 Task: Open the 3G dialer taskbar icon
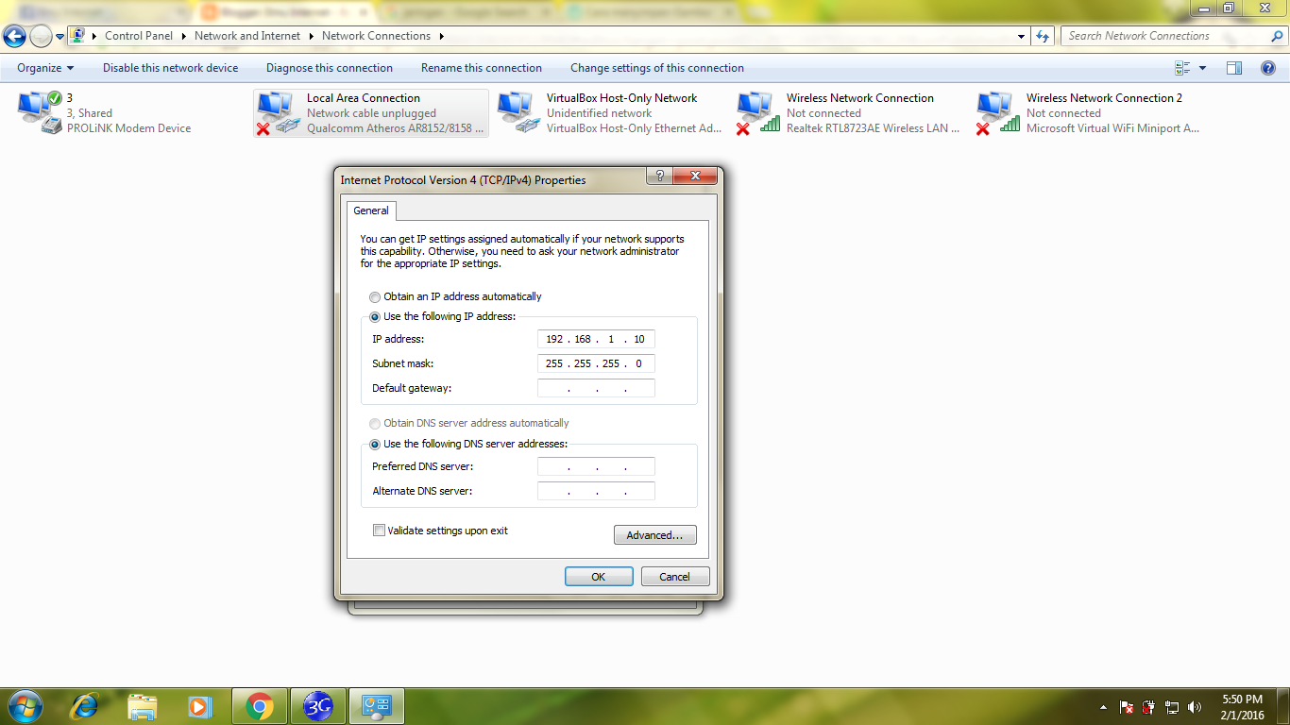coord(317,705)
